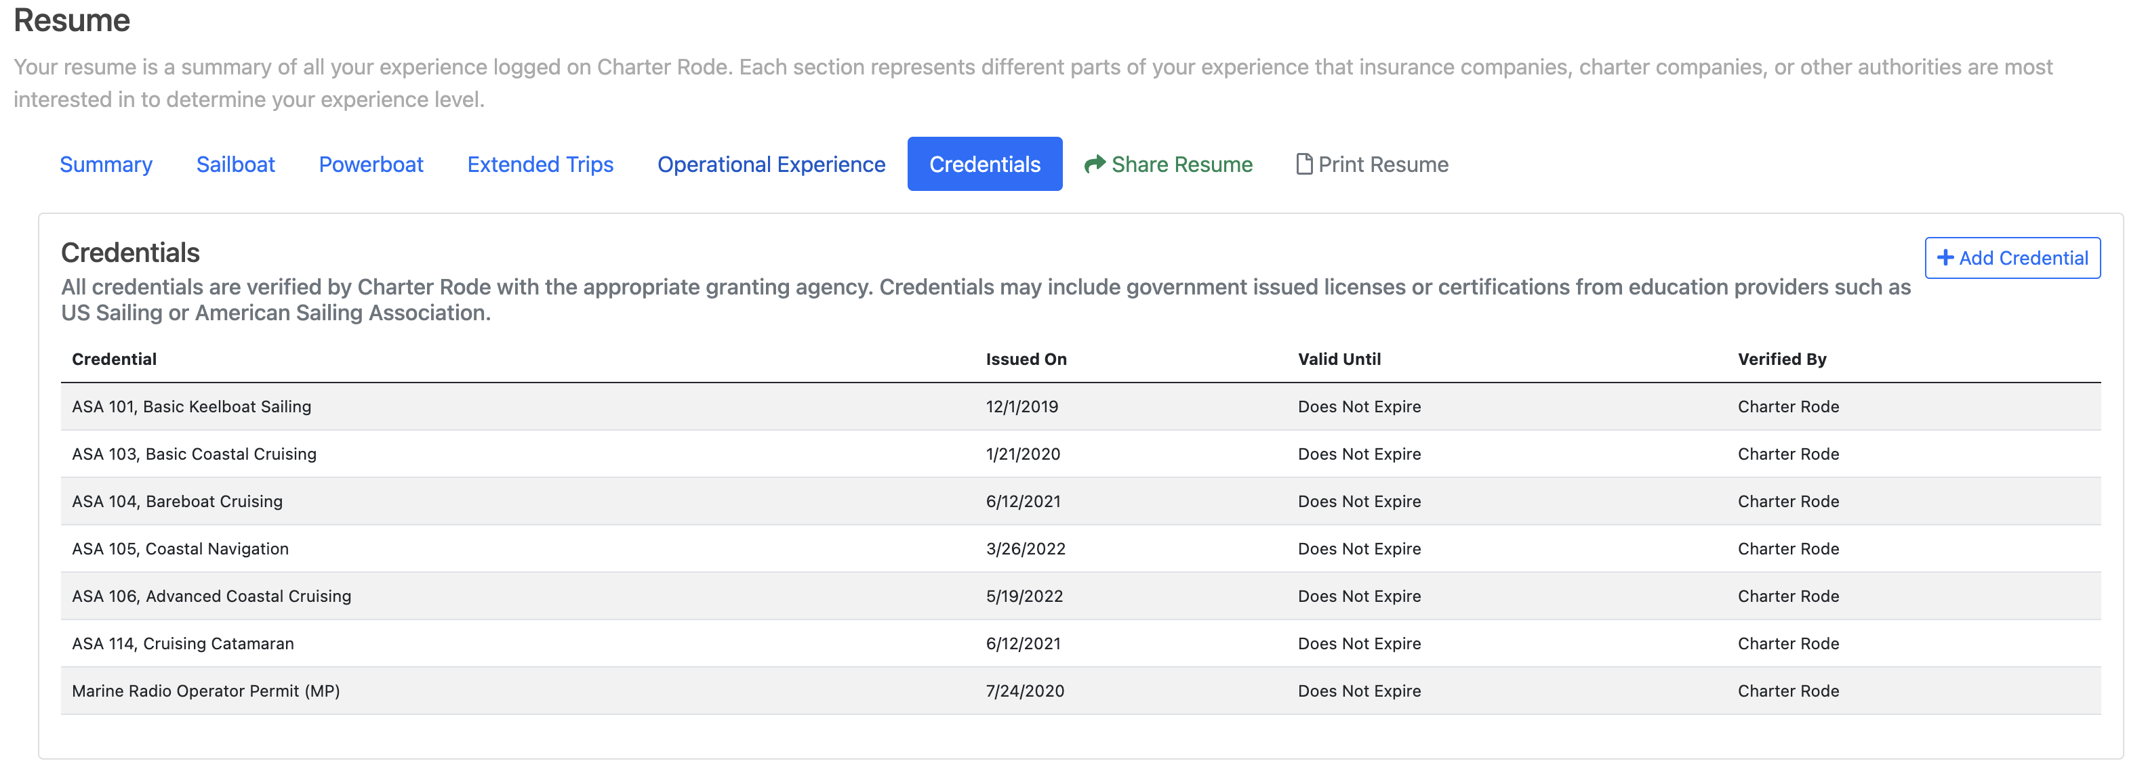Select ASA 104, Bareboat Cruising row
2146x784 pixels.
click(x=1080, y=501)
